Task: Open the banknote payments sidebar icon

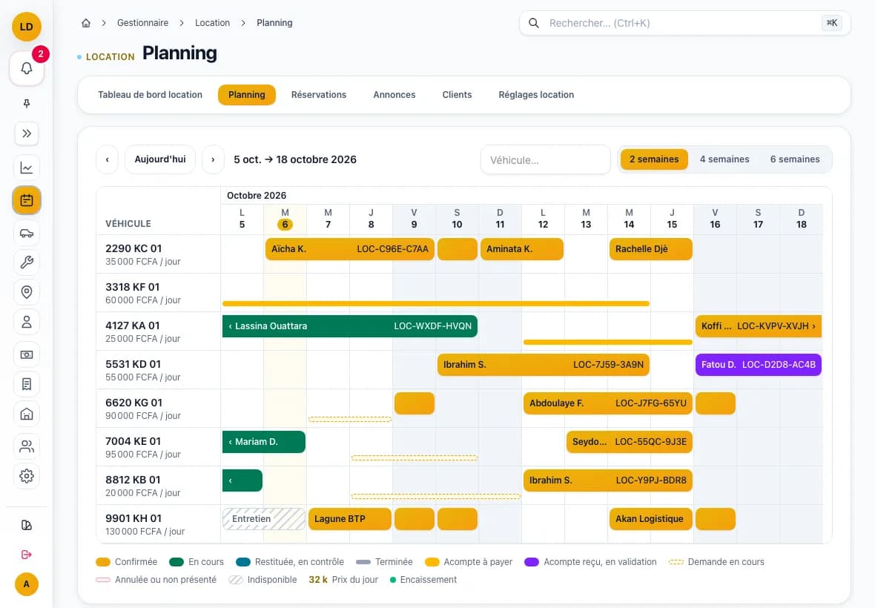Action: click(x=26, y=354)
